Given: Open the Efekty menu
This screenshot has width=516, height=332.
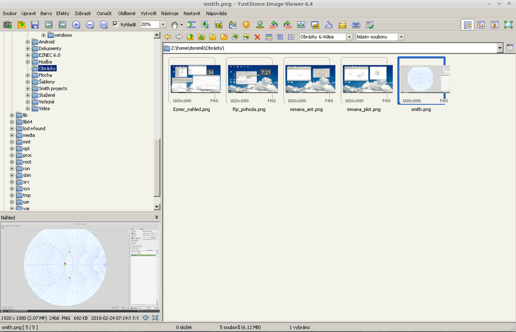Looking at the screenshot, I should point(62,13).
